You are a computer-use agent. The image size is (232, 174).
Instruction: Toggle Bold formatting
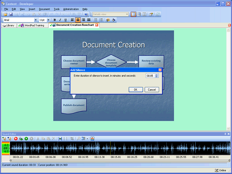pos(54,20)
